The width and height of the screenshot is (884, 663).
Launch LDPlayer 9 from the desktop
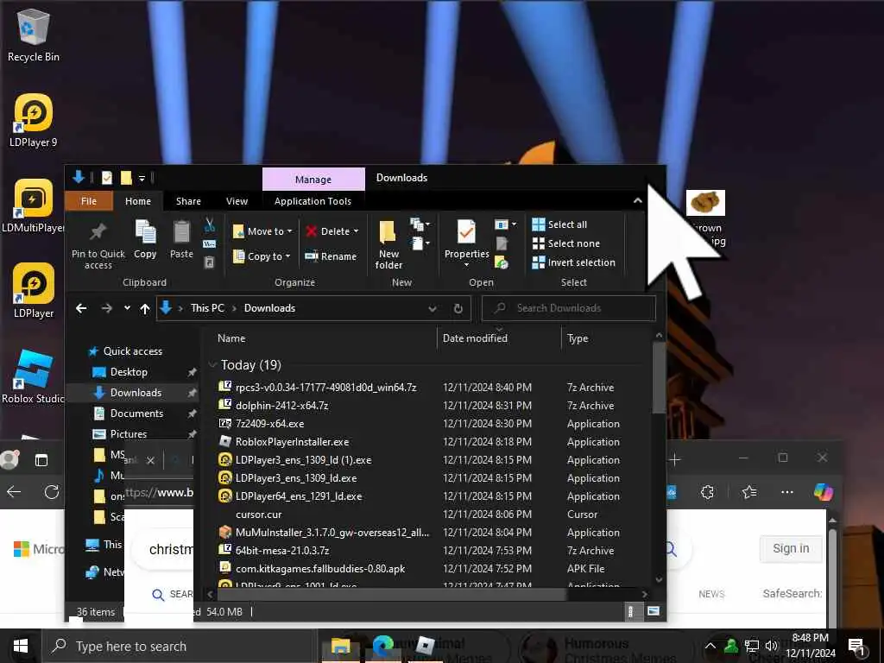click(x=34, y=120)
